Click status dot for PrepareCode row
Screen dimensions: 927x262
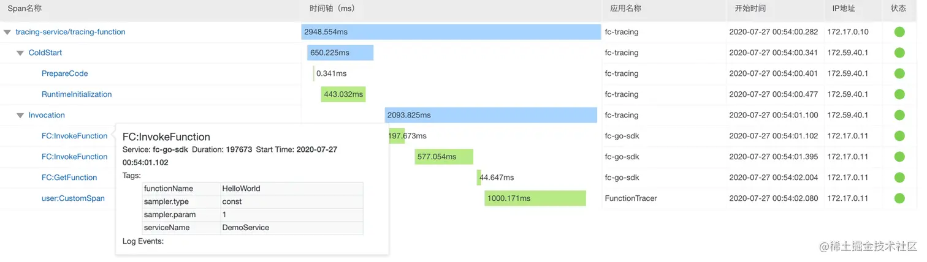(x=899, y=73)
